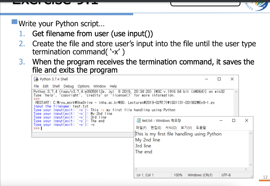
Task: Click the 'My 2nd line' text in Notepad
Action: (148, 140)
